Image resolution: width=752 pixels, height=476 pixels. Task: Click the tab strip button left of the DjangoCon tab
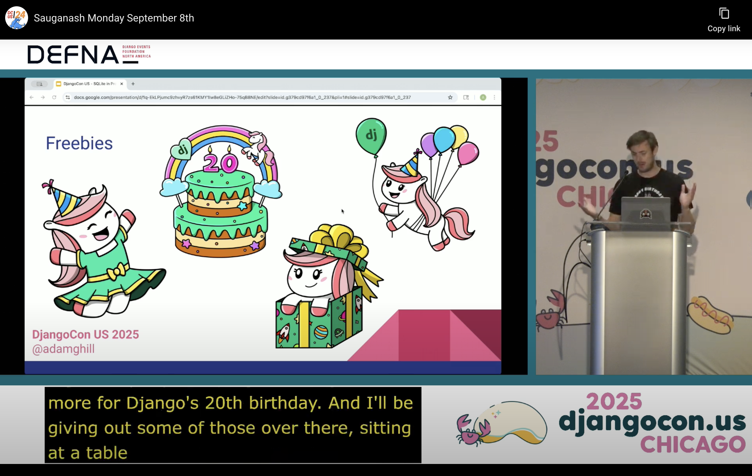pos(39,84)
